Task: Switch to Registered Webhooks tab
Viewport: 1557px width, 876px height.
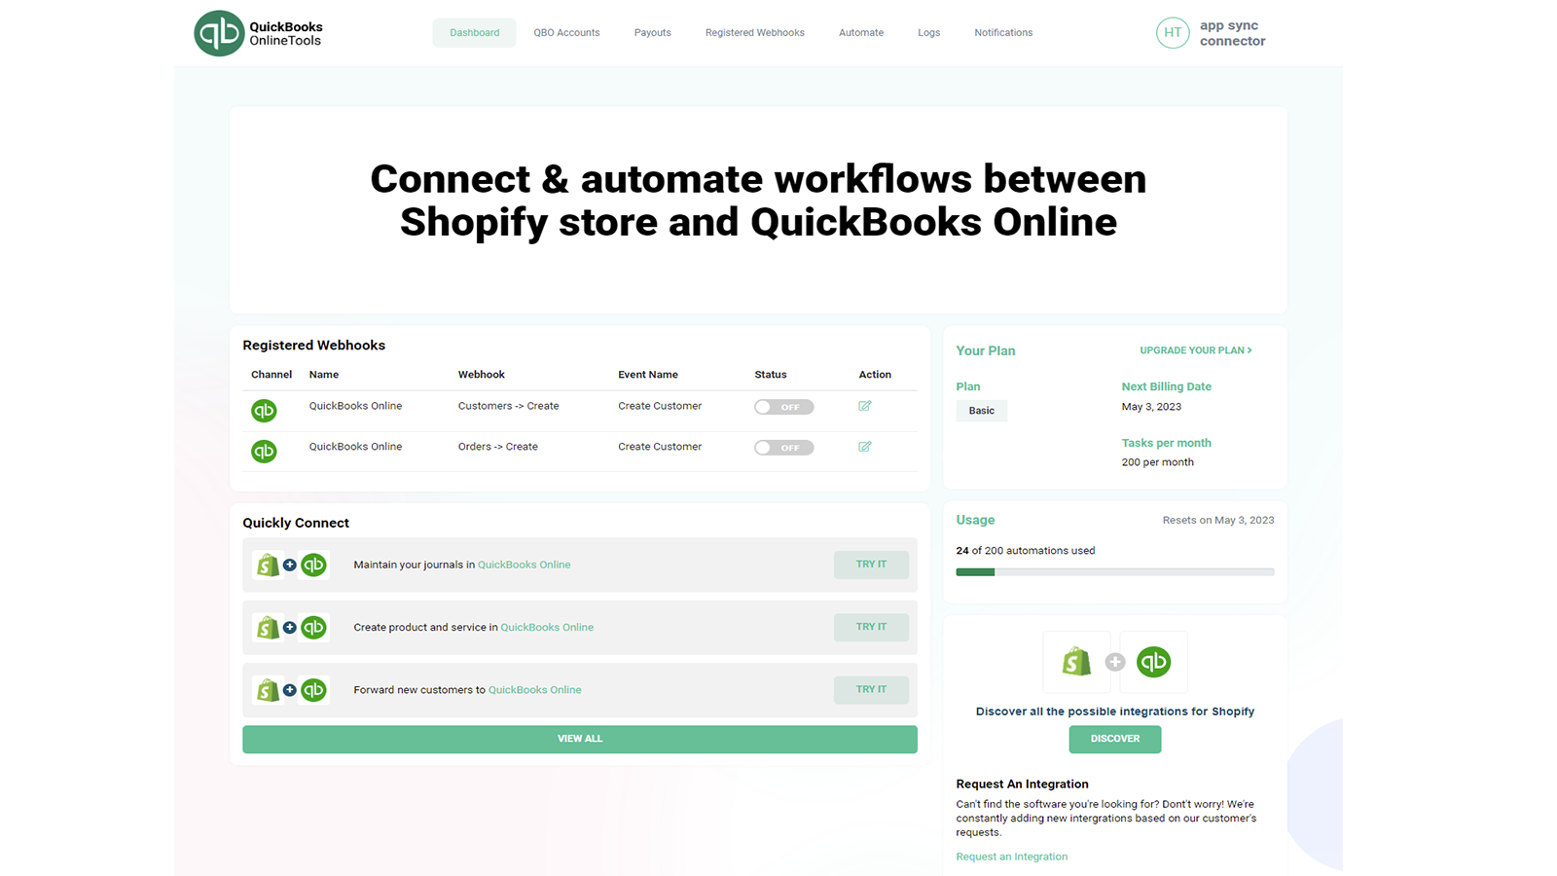Action: point(755,33)
